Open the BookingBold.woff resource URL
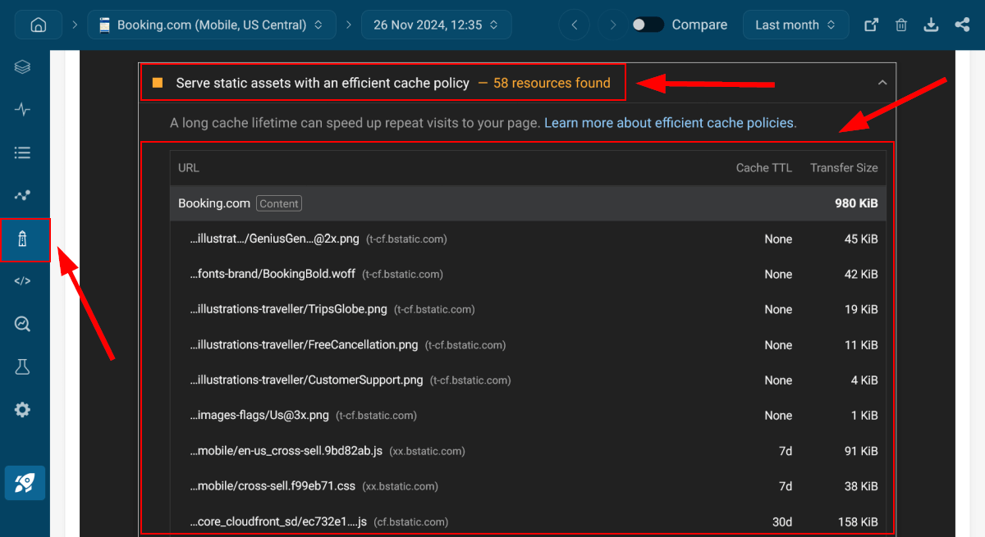 (273, 275)
